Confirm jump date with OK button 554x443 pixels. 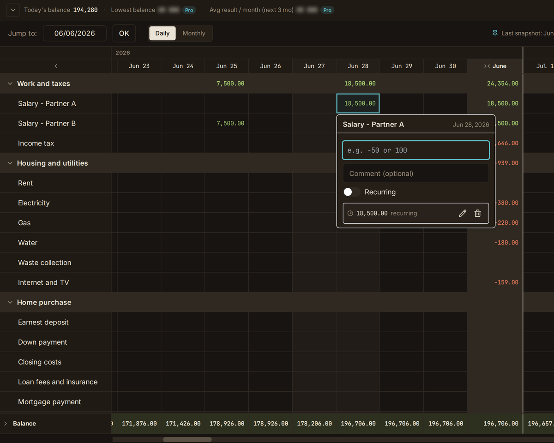coord(124,33)
